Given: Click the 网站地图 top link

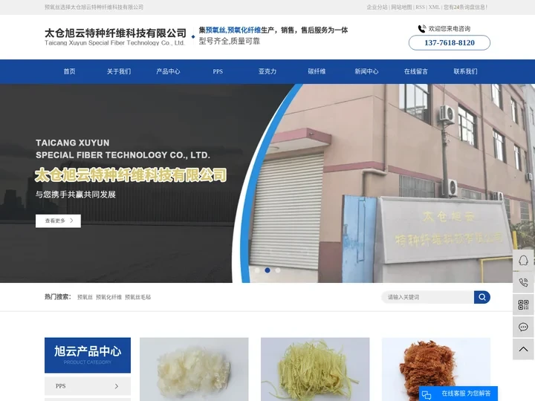Looking at the screenshot, I should coord(401,7).
